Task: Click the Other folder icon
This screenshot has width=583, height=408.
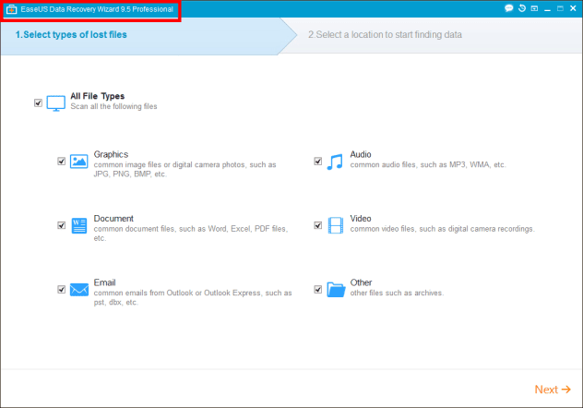Action: tap(336, 289)
